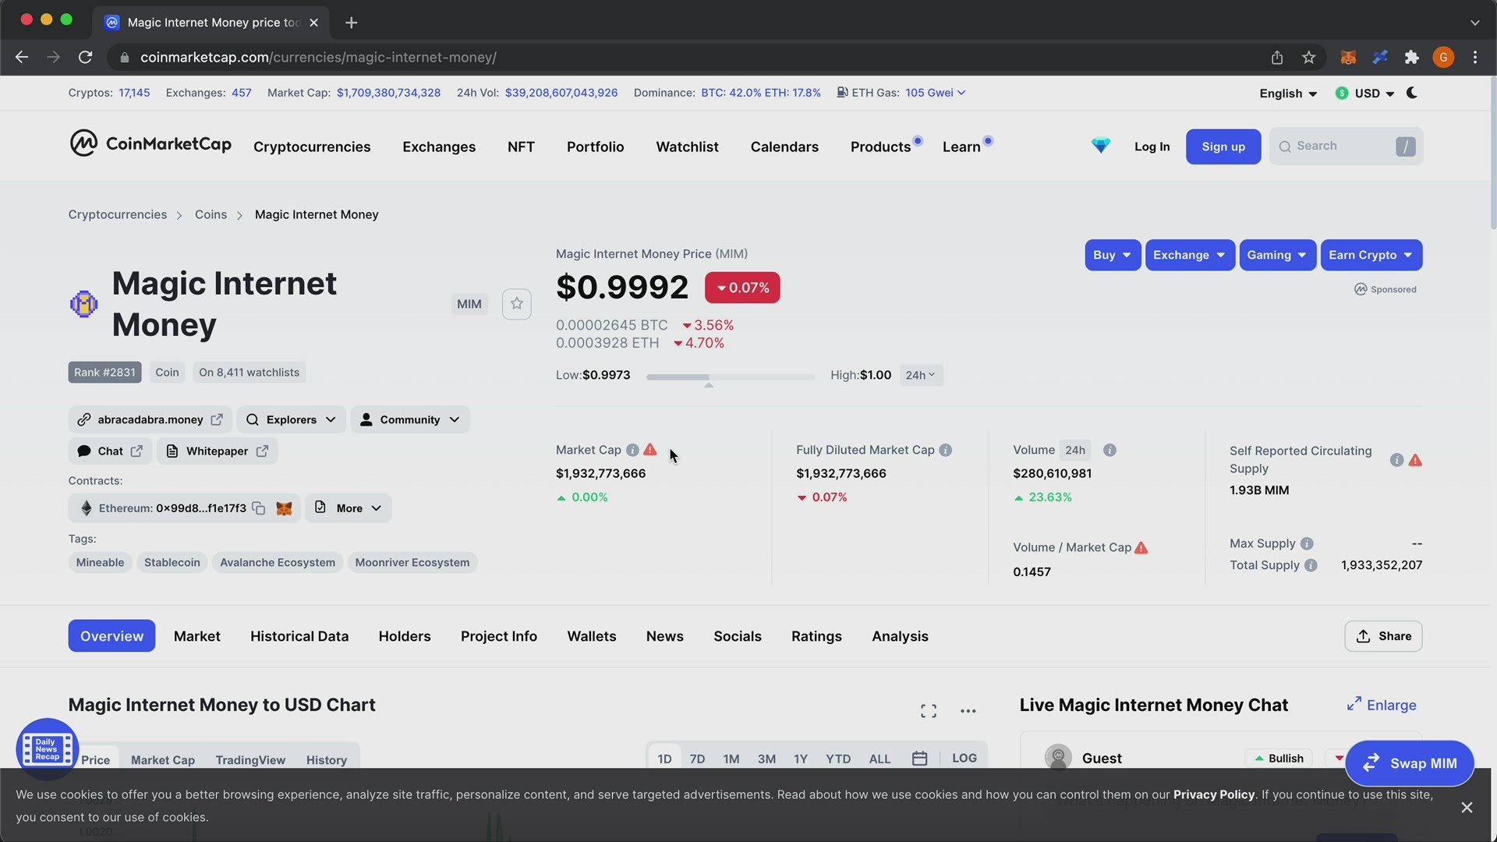Open Cryptocurrencies nav menu
This screenshot has height=842, width=1497.
point(312,147)
